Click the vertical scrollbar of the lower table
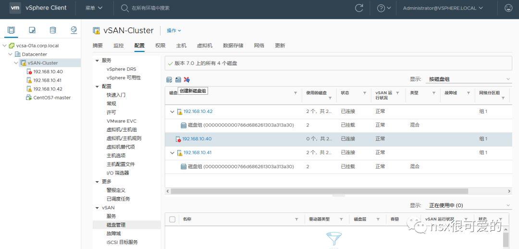 (x=506, y=240)
